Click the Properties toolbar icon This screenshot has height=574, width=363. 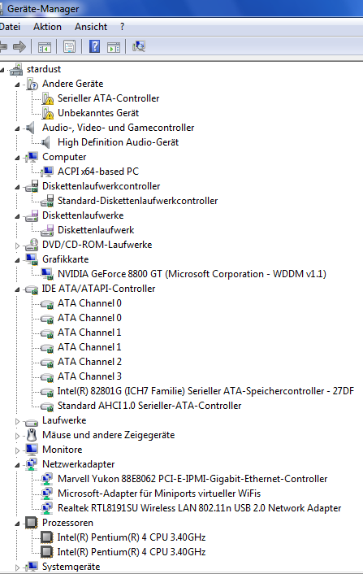click(x=70, y=46)
